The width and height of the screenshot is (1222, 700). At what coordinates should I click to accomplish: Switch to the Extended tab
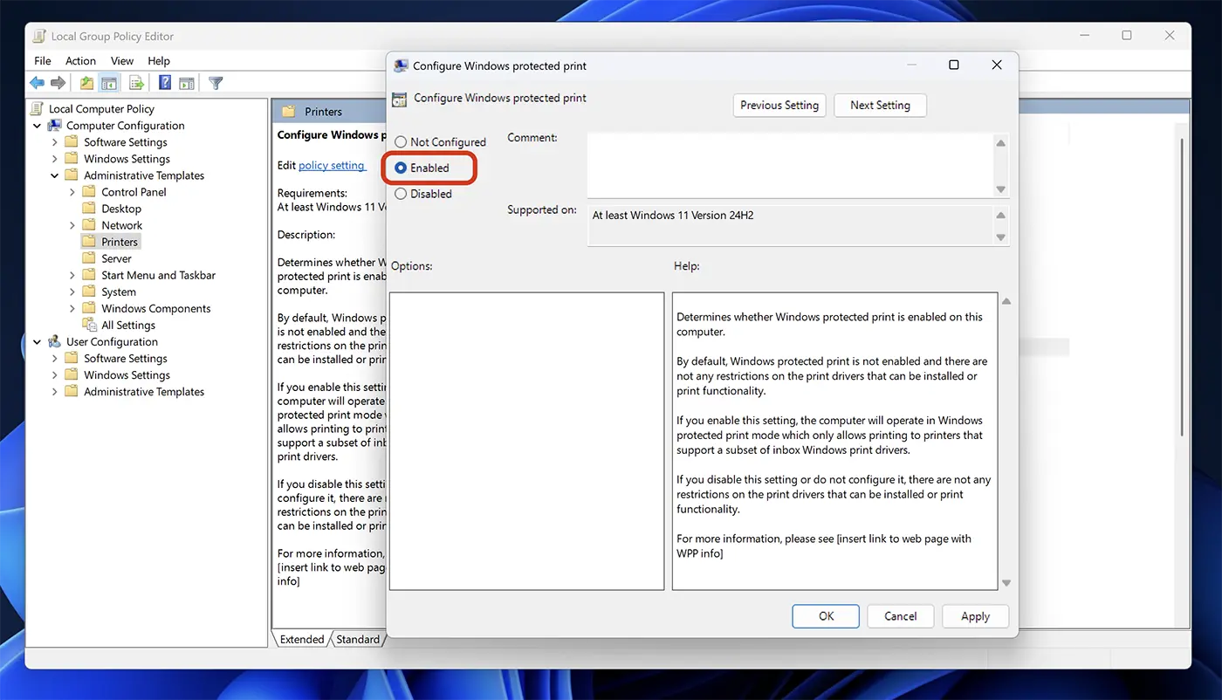click(302, 639)
